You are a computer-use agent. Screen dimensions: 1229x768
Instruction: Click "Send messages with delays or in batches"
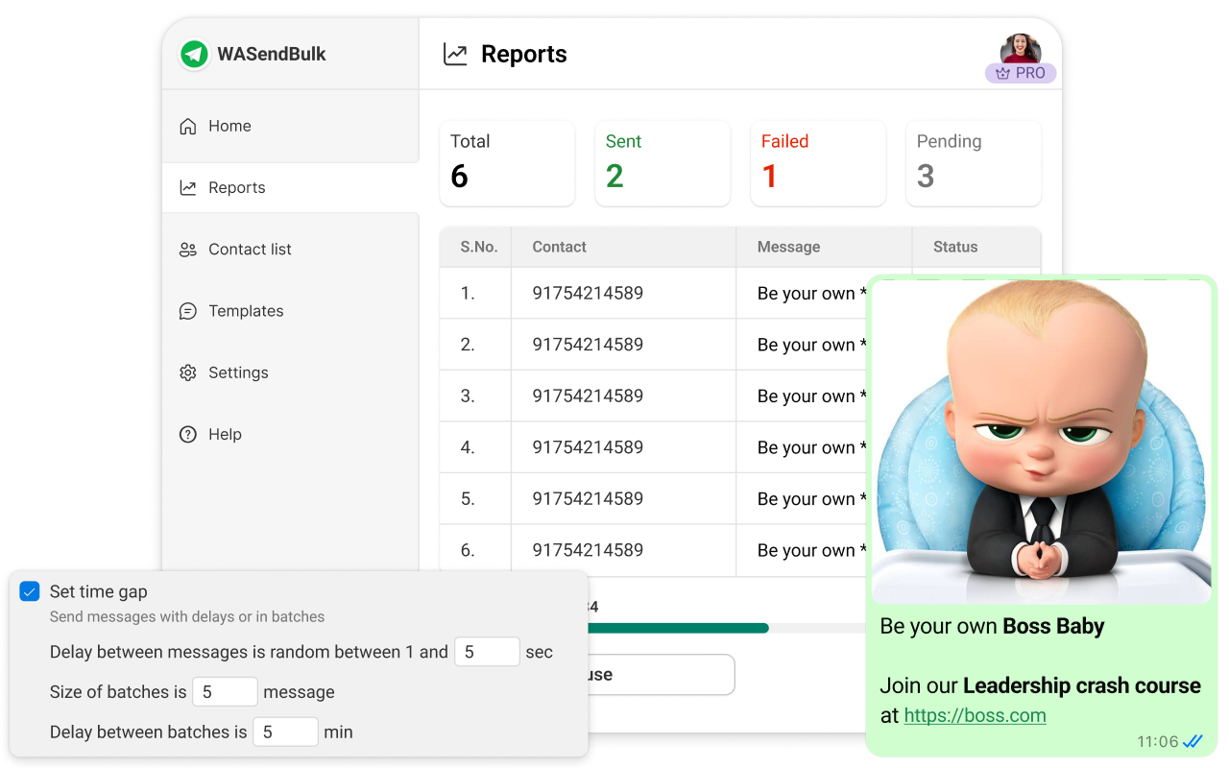click(x=187, y=616)
